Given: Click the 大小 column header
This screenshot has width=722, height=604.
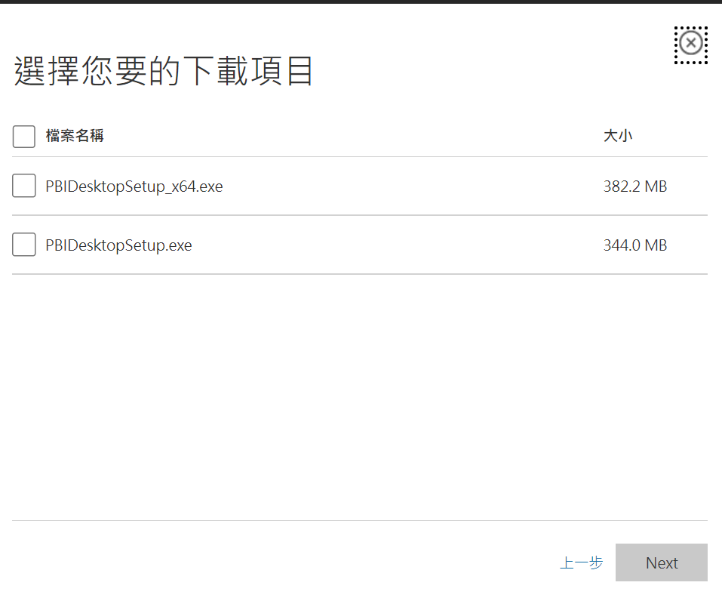Looking at the screenshot, I should 618,136.
